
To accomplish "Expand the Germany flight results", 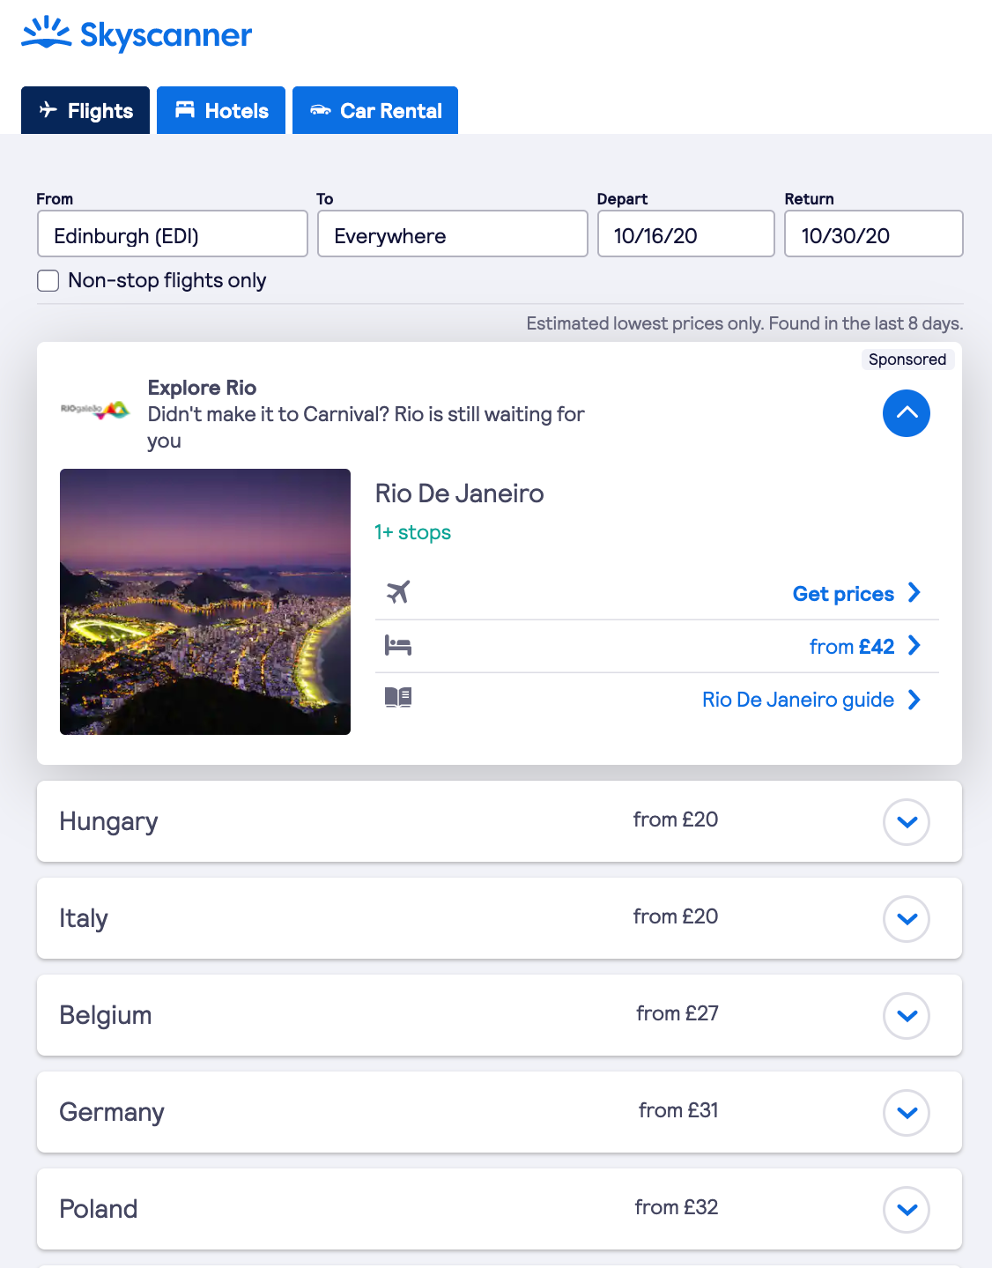I will pyautogui.click(x=906, y=1112).
